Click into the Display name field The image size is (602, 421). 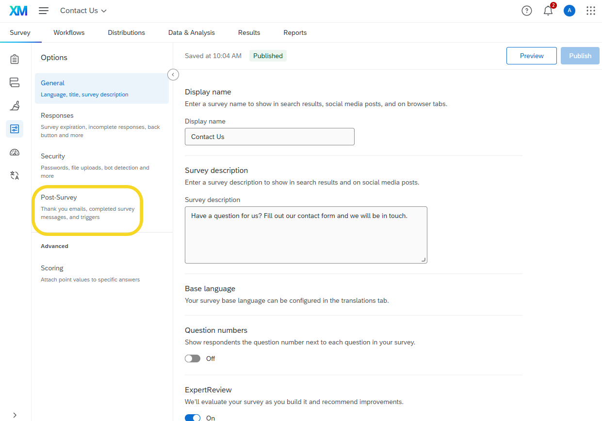click(269, 137)
